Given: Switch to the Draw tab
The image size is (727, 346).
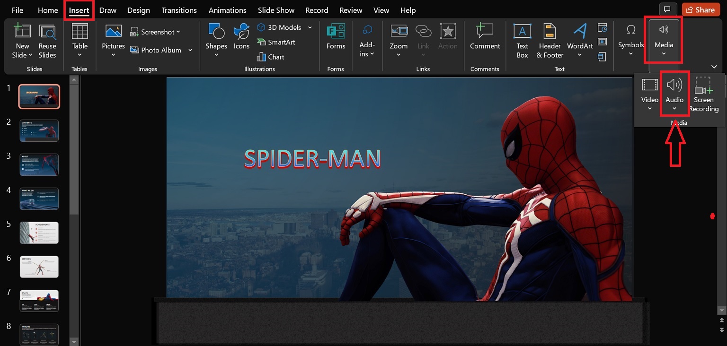Looking at the screenshot, I should pos(108,10).
